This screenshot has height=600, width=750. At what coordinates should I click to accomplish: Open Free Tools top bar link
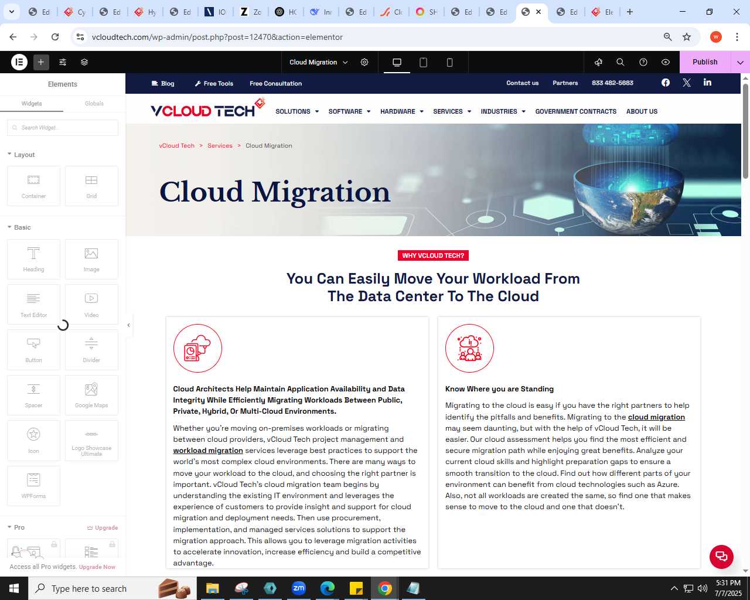coord(214,83)
